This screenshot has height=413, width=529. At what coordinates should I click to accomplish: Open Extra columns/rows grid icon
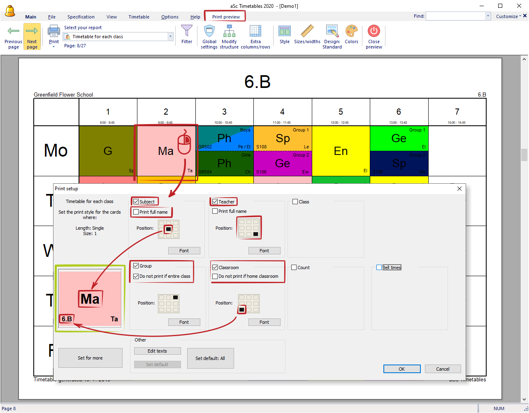pos(255,31)
